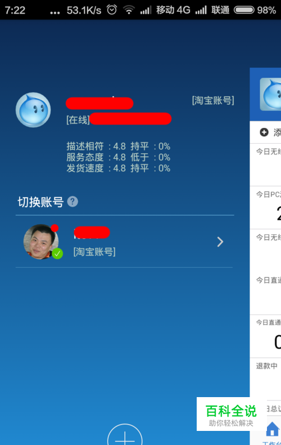281x445 pixels.
Task: Expand the account row chevron arrow
Action: [x=220, y=242]
